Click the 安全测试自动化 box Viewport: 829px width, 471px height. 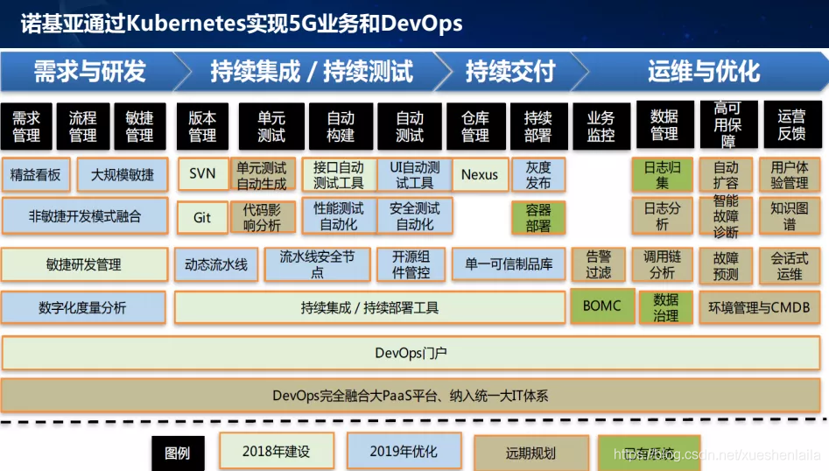(415, 216)
